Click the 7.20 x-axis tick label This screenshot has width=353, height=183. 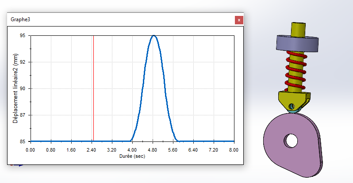point(213,150)
